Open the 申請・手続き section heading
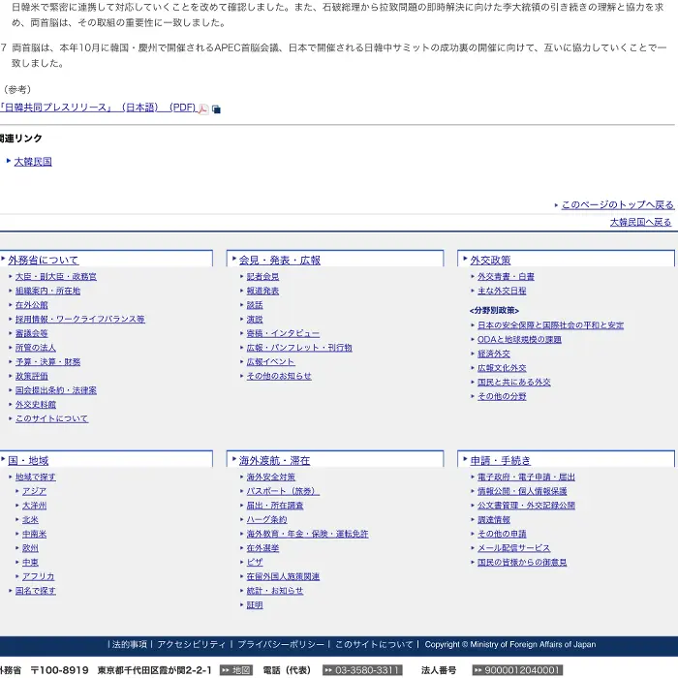678x678 pixels. [x=501, y=460]
